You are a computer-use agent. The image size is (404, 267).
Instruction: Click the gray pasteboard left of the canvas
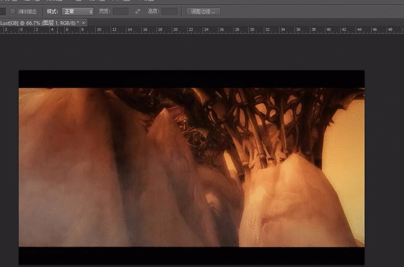pos(9,165)
